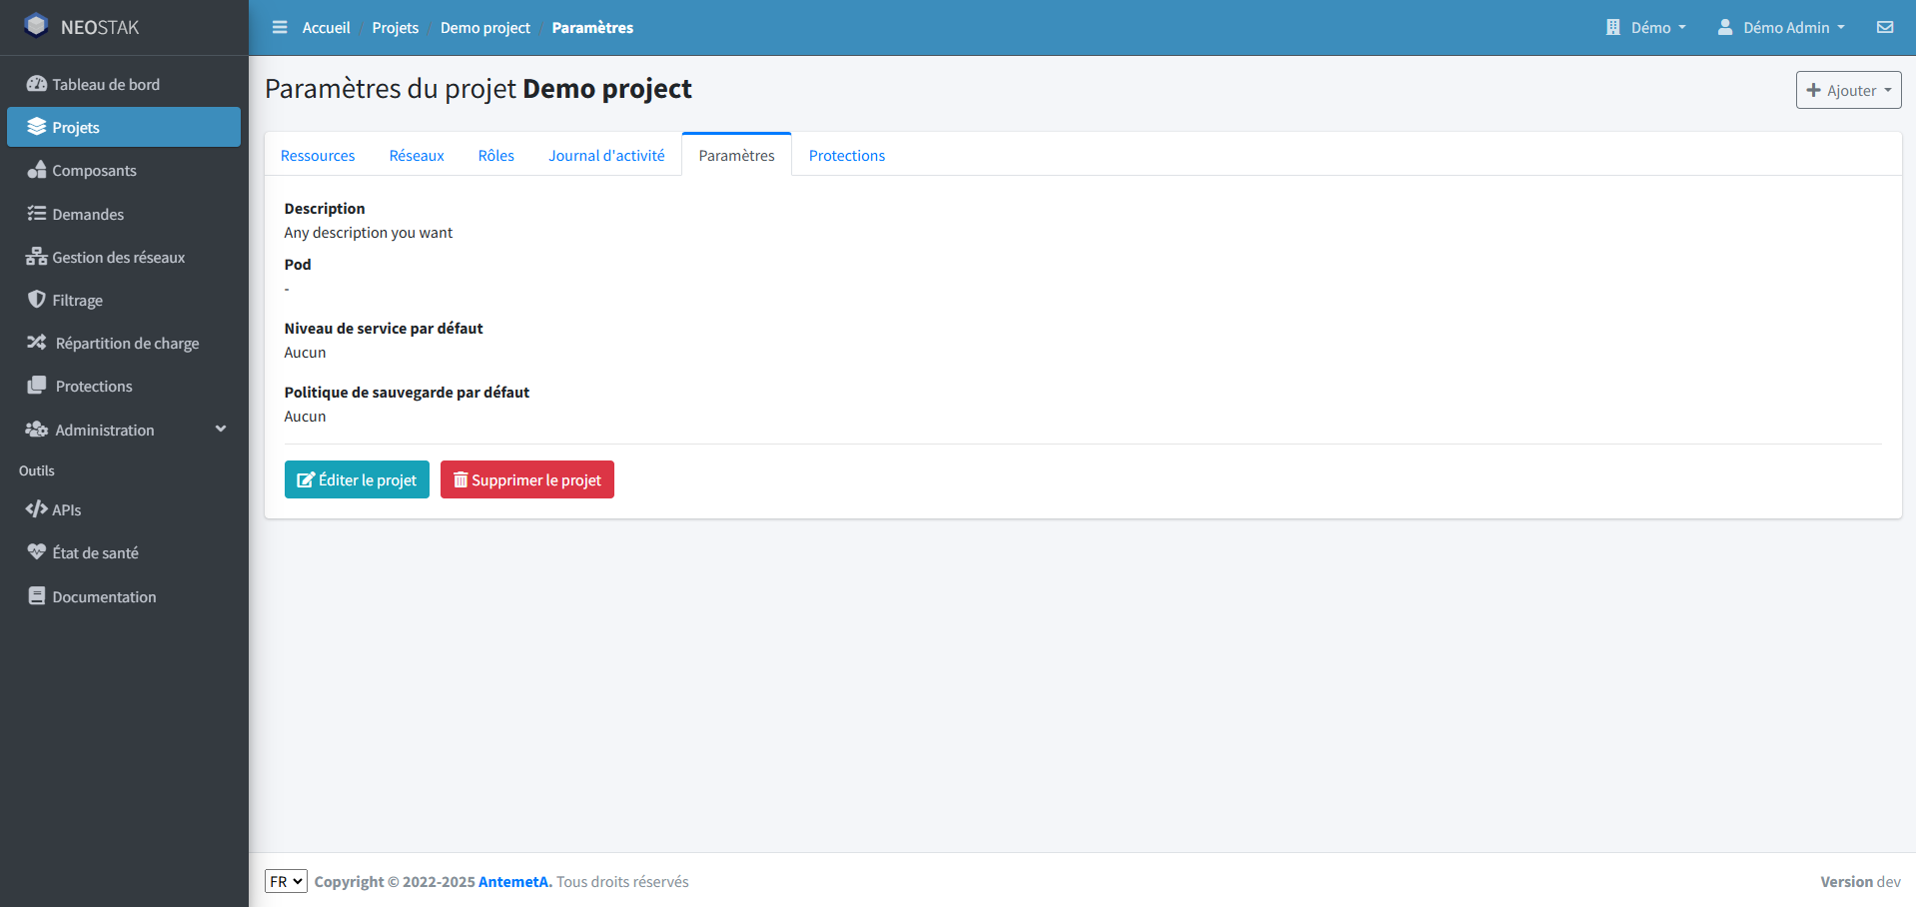Open the mail envelope icon in top bar
Screen dimensions: 1916x907
coord(1884,27)
